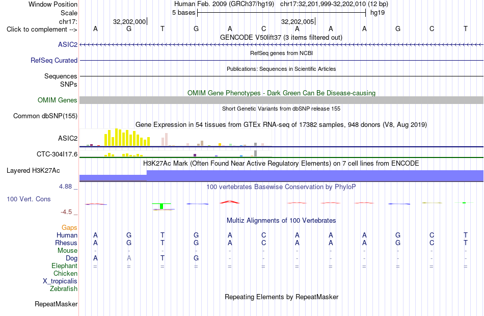Click the Human species label
The image size is (484, 316).
tap(67, 235)
